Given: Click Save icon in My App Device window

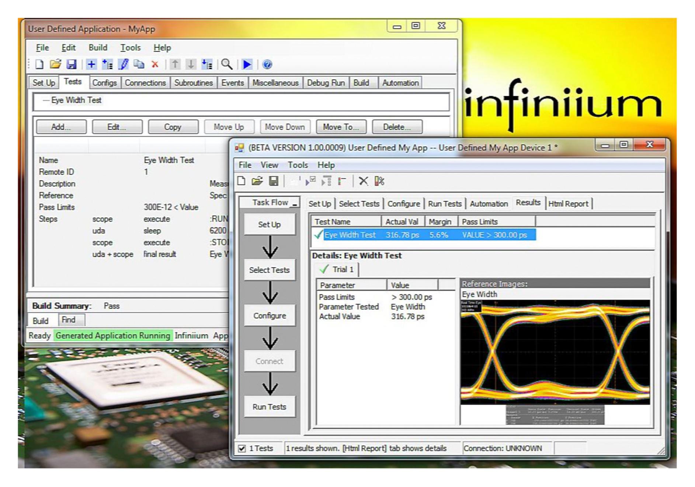Looking at the screenshot, I should coord(274,181).
